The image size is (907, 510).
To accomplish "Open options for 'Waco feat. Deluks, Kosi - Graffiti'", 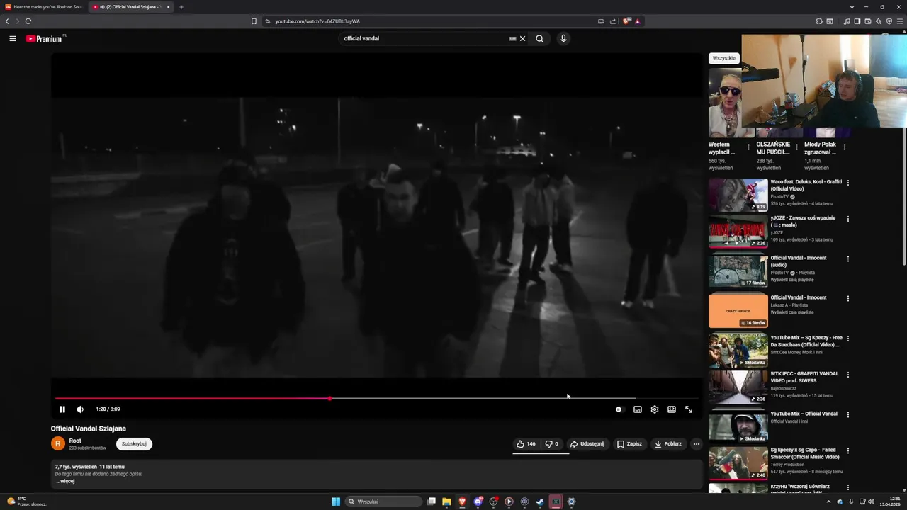I will [848, 183].
